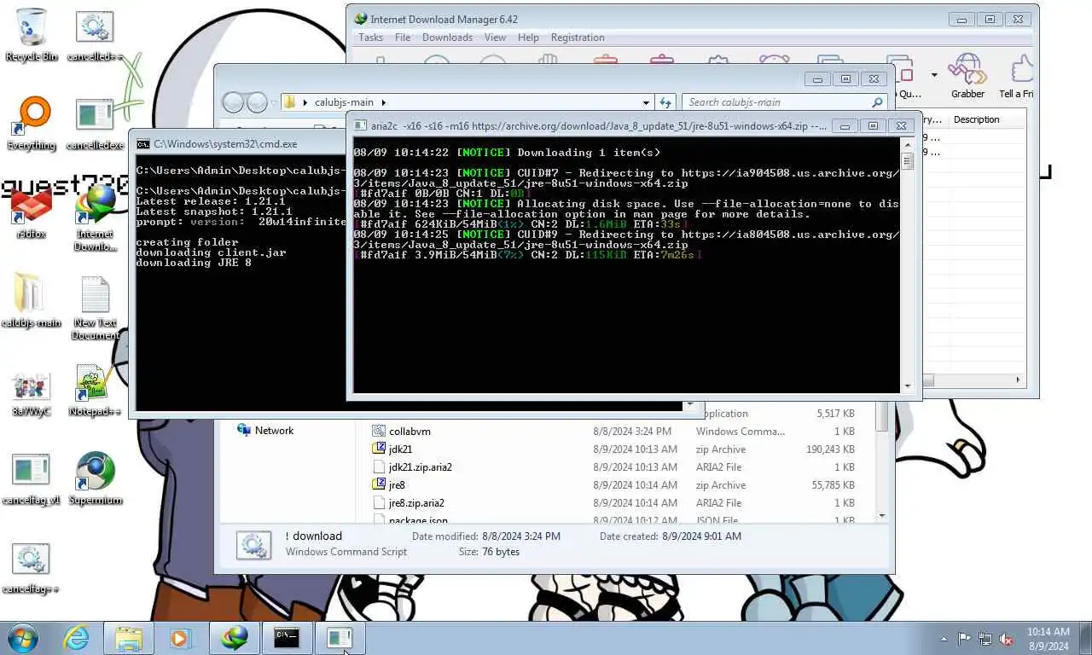Select the jdk21 zip archive row
The width and height of the screenshot is (1092, 655).
tap(614, 449)
